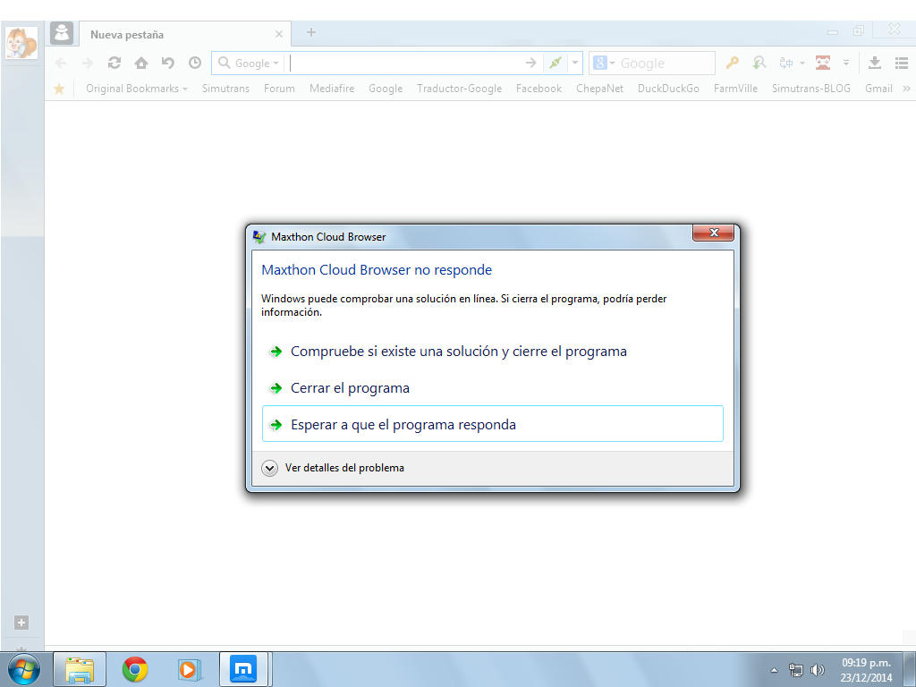Focus the Google search box

tap(665, 64)
